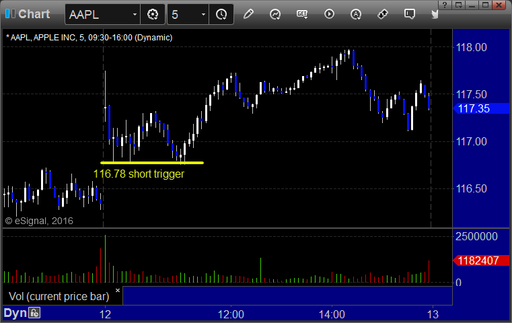Image resolution: width=512 pixels, height=323 pixels.
Task: Open the time template clock menu
Action: click(x=221, y=14)
